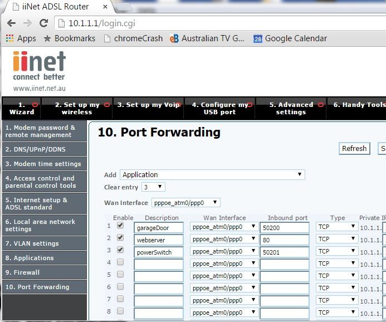Click the Refresh button

(354, 148)
